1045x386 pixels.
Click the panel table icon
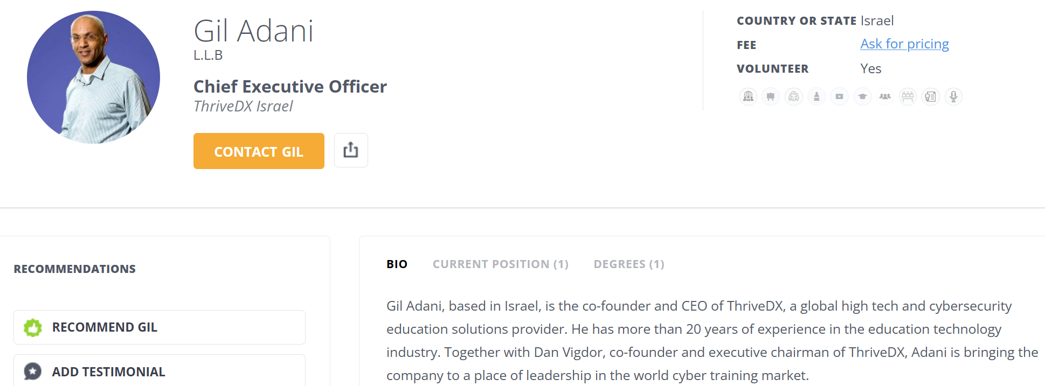(x=908, y=96)
